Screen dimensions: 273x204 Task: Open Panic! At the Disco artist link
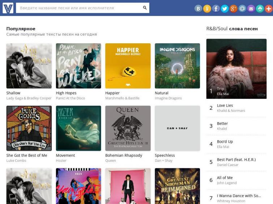click(71, 98)
